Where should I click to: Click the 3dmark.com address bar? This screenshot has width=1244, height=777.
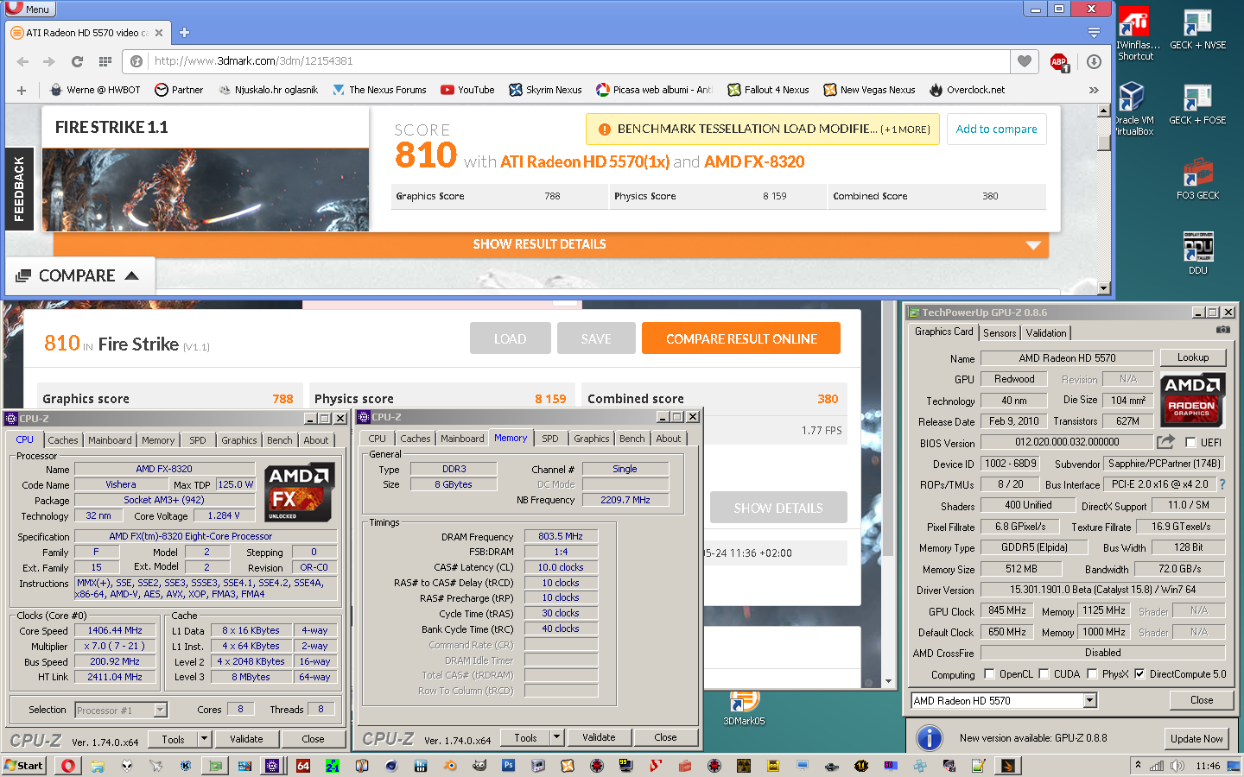click(x=566, y=61)
